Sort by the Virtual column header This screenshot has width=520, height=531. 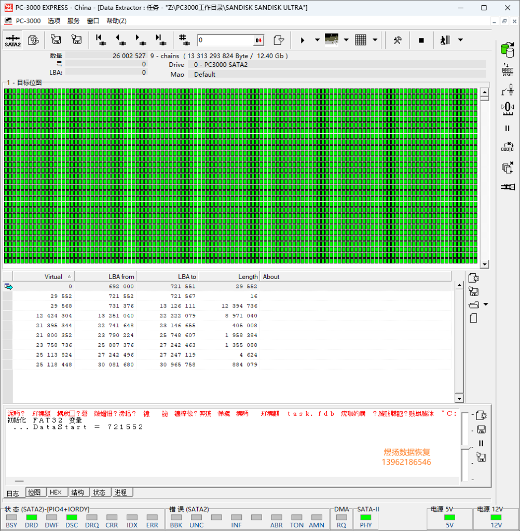[x=44, y=276]
